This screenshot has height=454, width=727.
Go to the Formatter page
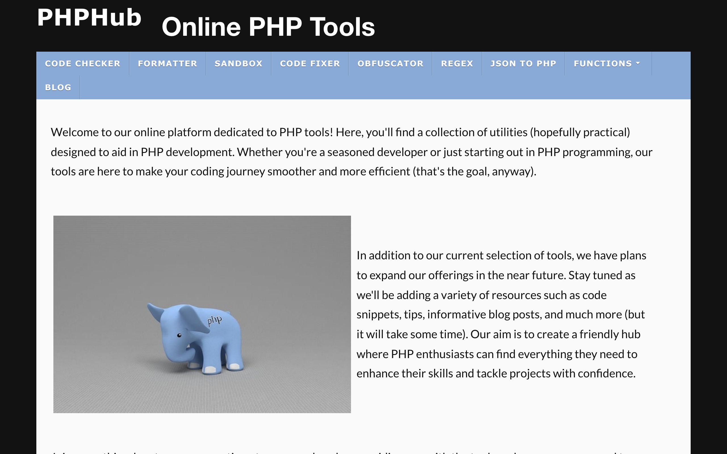(168, 64)
